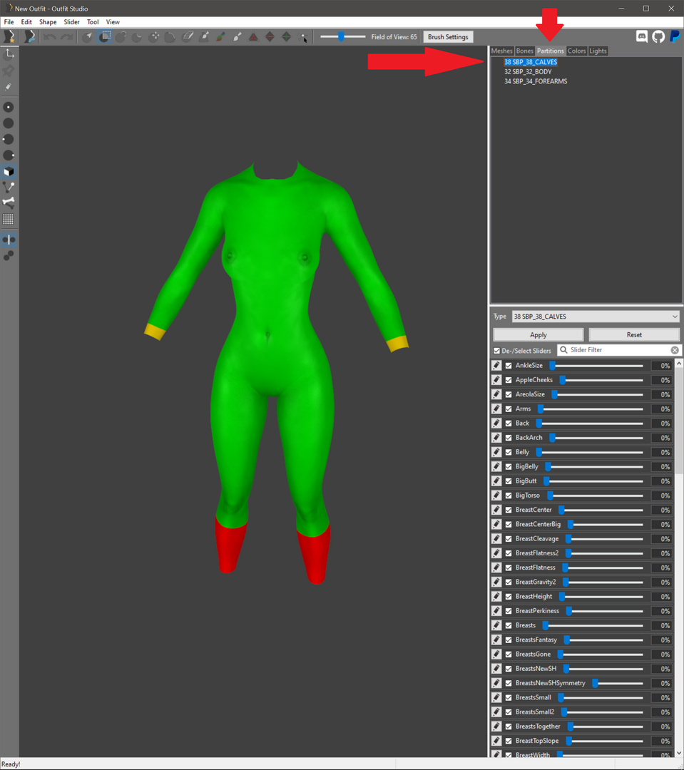The image size is (684, 770).
Task: Select the Weight paint brush
Action: (204, 37)
